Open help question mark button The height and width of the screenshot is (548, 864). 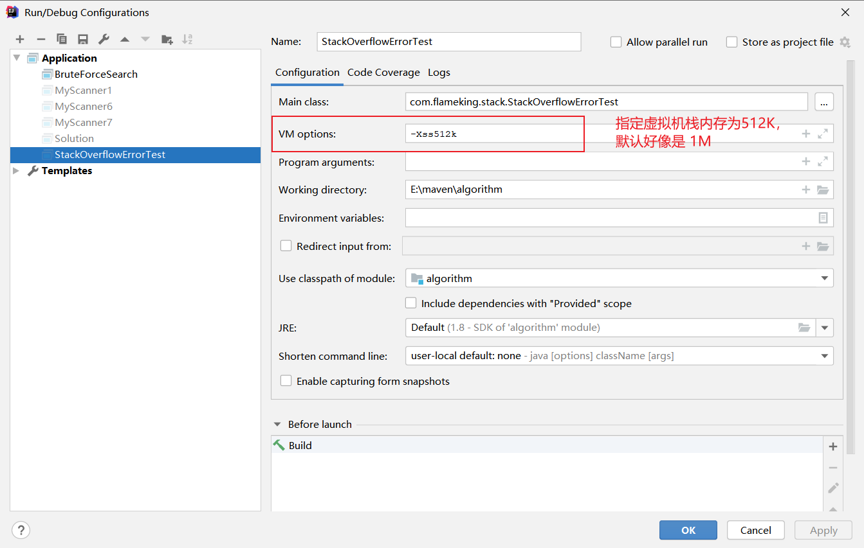tap(21, 530)
